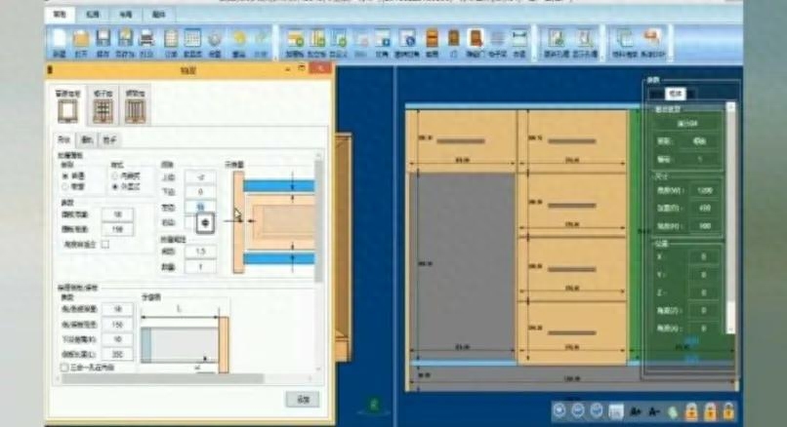Click the confirm button at dialog bottom right

coord(301,399)
